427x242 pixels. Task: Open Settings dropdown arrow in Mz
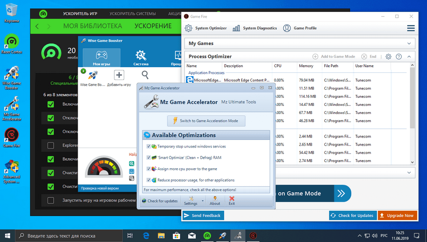click(x=202, y=201)
